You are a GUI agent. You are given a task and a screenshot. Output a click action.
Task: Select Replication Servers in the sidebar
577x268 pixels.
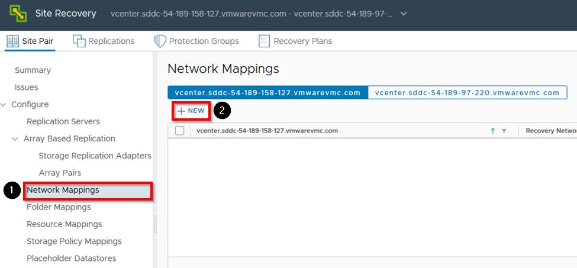[x=63, y=122]
